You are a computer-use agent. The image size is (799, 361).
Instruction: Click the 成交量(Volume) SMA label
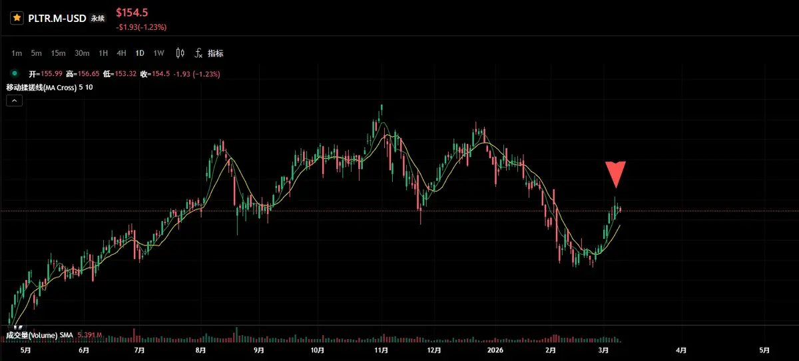point(39,335)
